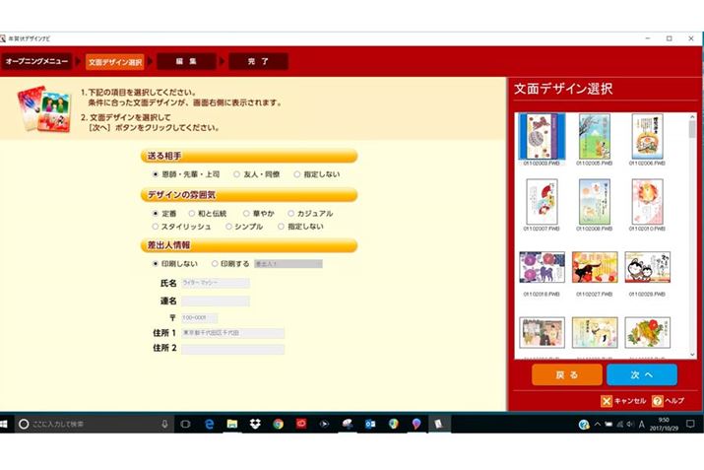Click the taskbar microphone icon
This screenshot has height=470, width=704.
point(164,424)
